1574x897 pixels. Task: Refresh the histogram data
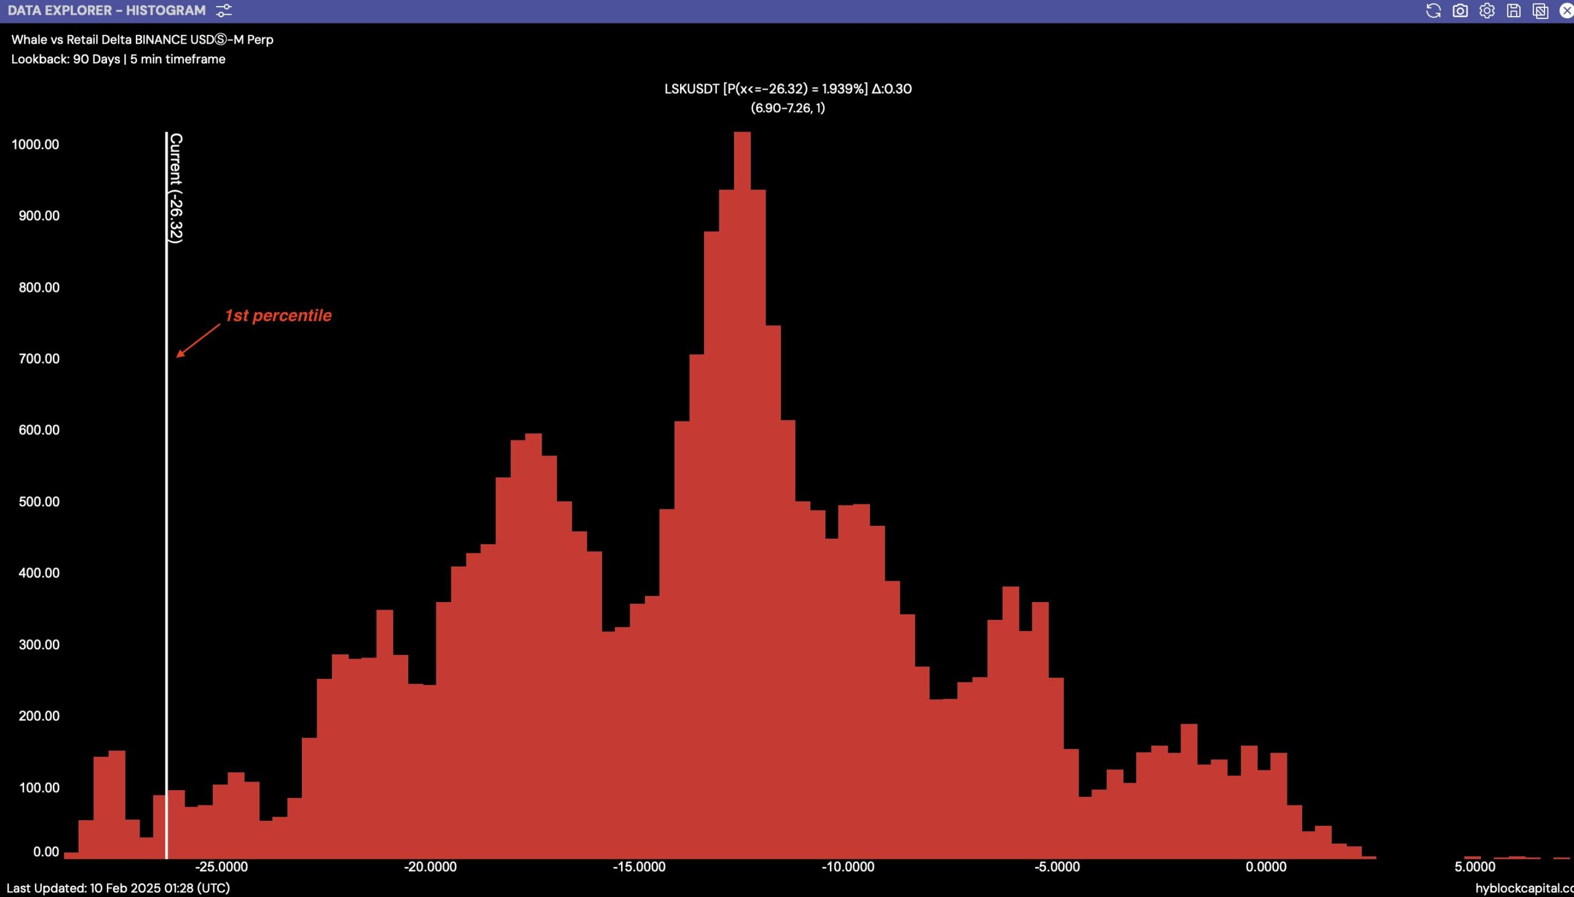pos(1433,10)
